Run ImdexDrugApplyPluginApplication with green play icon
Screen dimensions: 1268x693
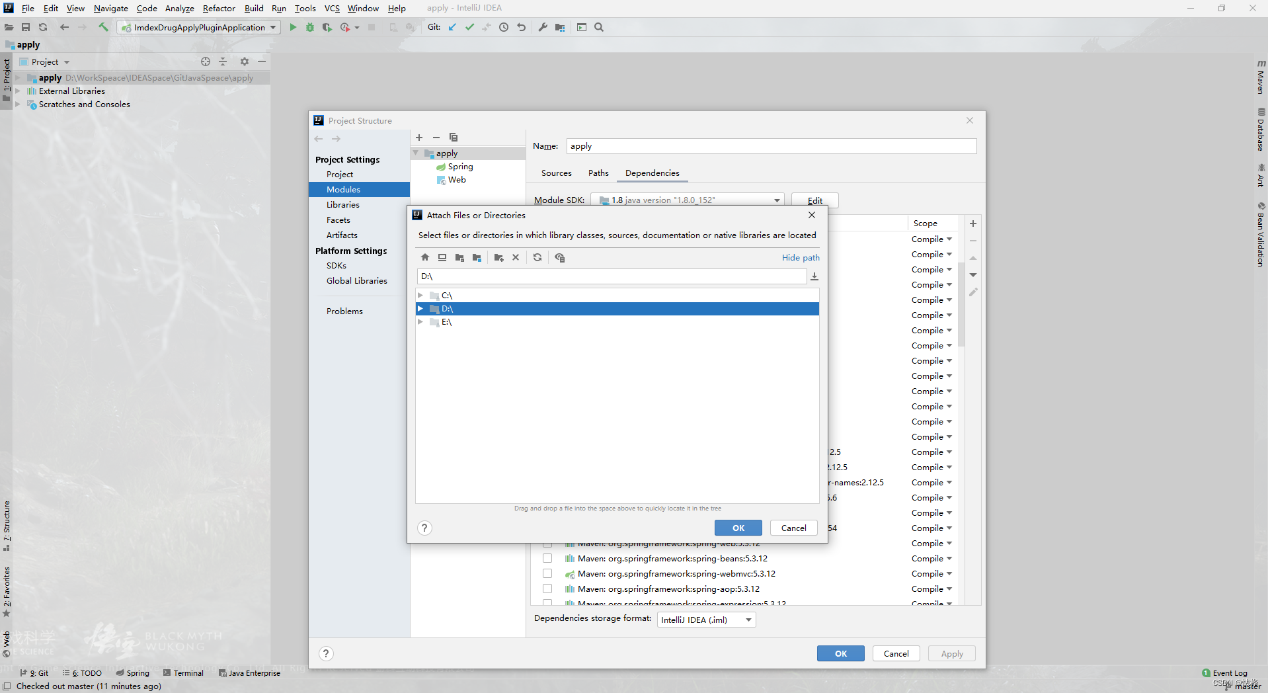point(293,27)
